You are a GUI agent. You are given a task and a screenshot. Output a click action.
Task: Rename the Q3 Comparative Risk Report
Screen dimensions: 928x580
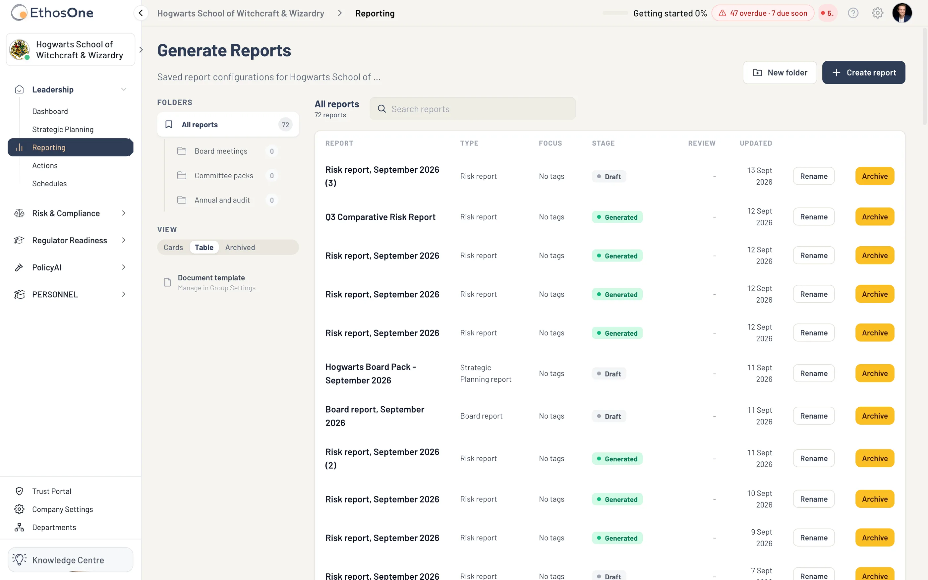[x=814, y=217]
